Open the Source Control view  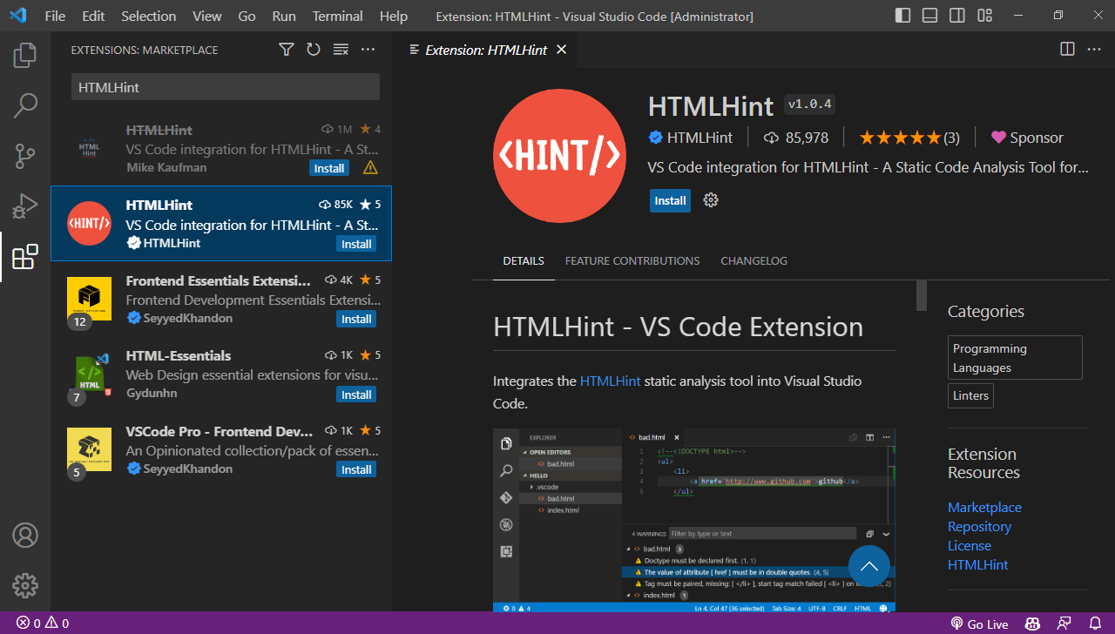pyautogui.click(x=24, y=155)
